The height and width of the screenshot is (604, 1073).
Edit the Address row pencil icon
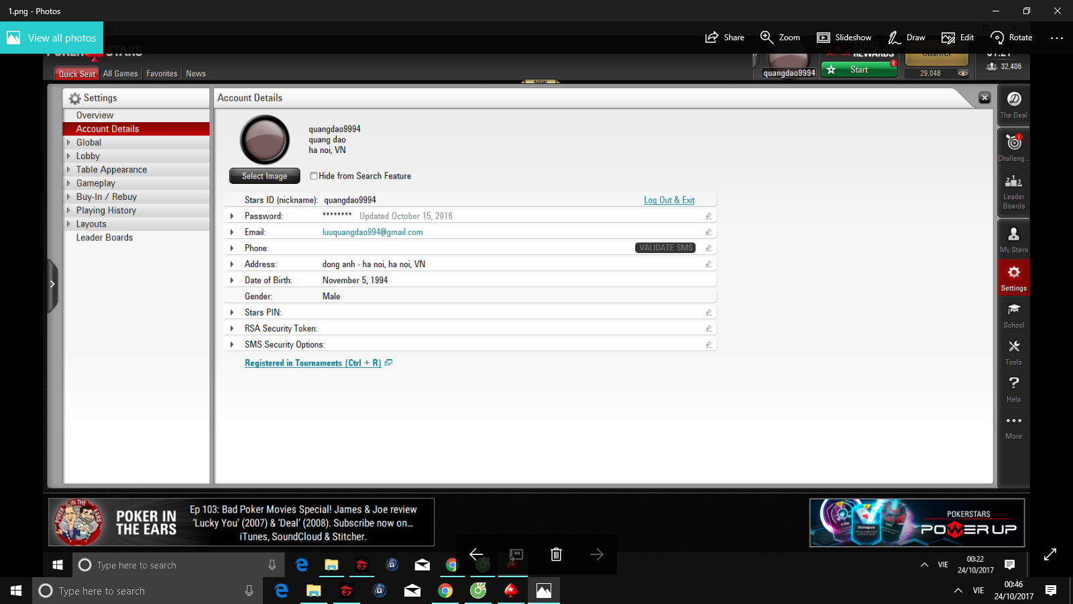pyautogui.click(x=708, y=264)
